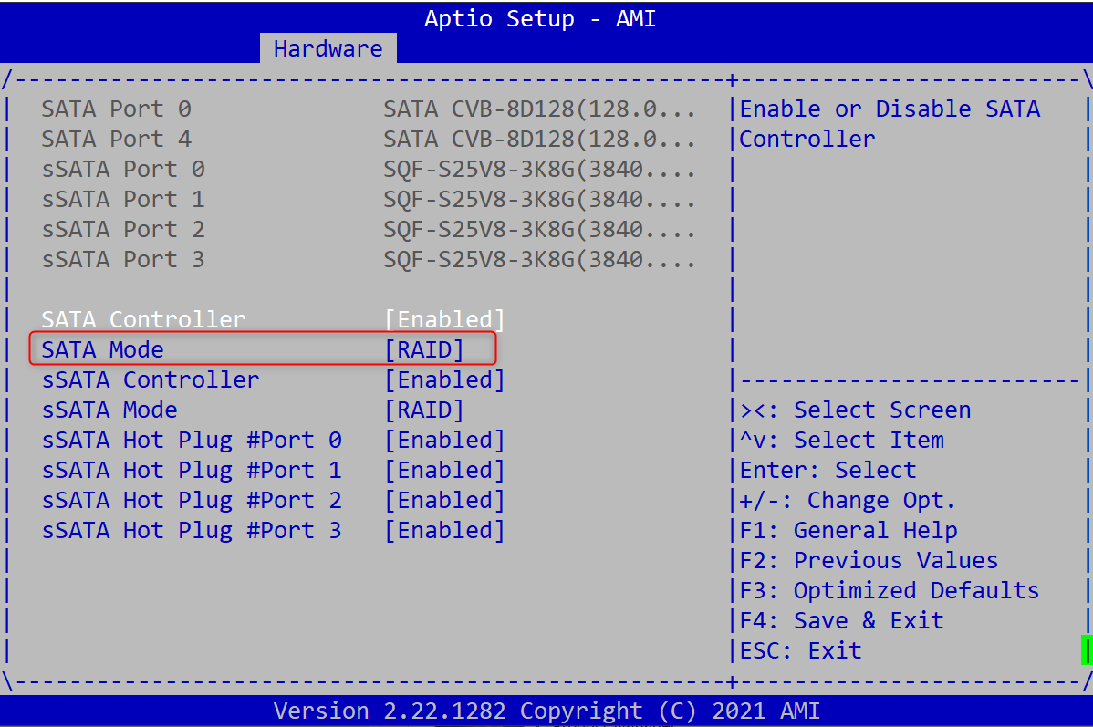
Task: Click the ESC Exit hint
Action: point(800,650)
